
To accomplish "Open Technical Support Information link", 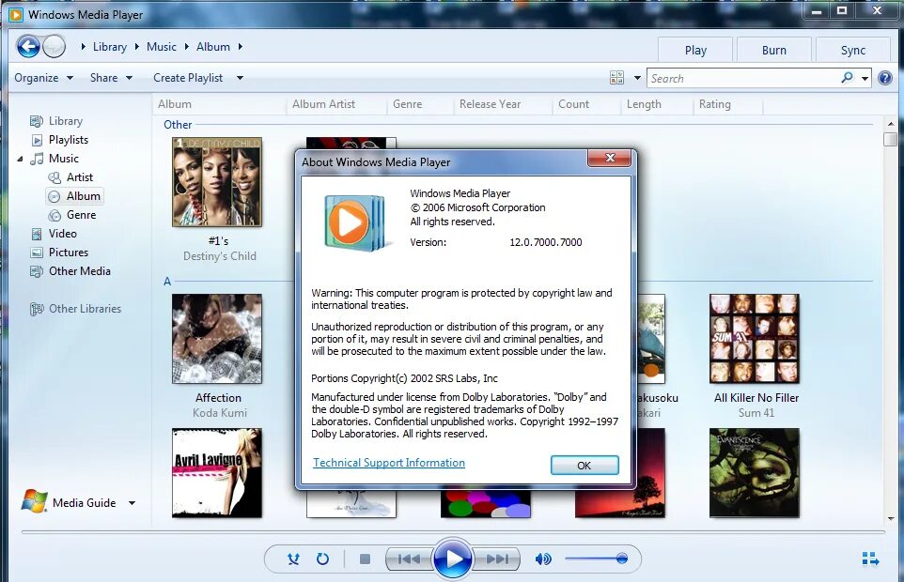I will [x=388, y=462].
